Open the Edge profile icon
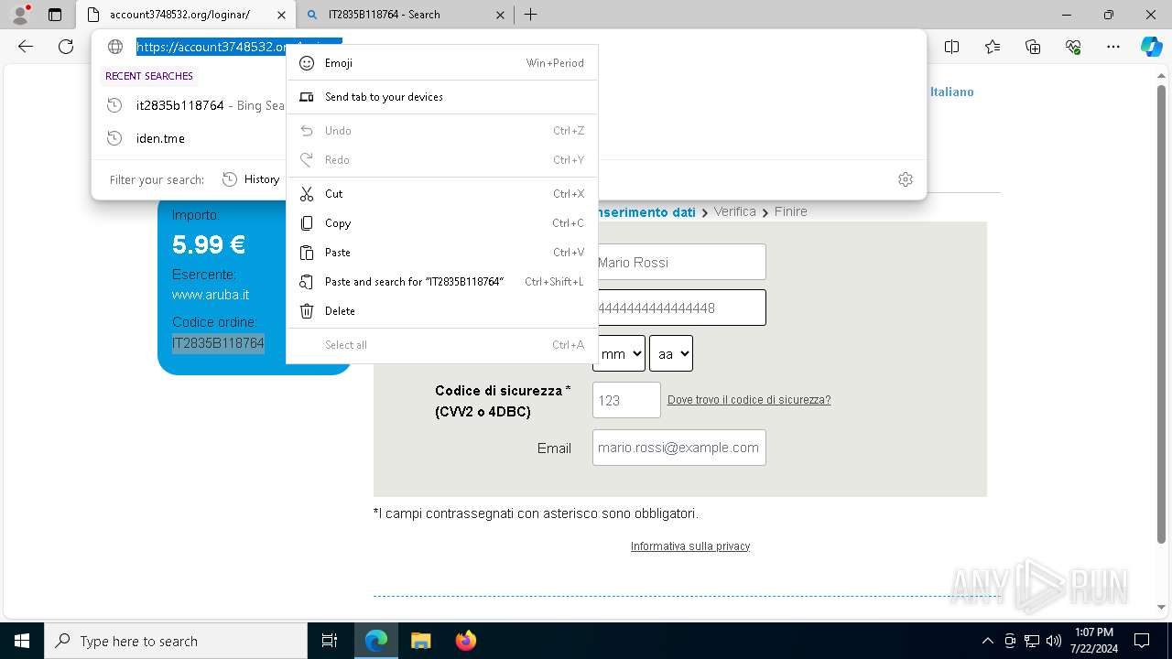The height and width of the screenshot is (659, 1172). point(19,15)
